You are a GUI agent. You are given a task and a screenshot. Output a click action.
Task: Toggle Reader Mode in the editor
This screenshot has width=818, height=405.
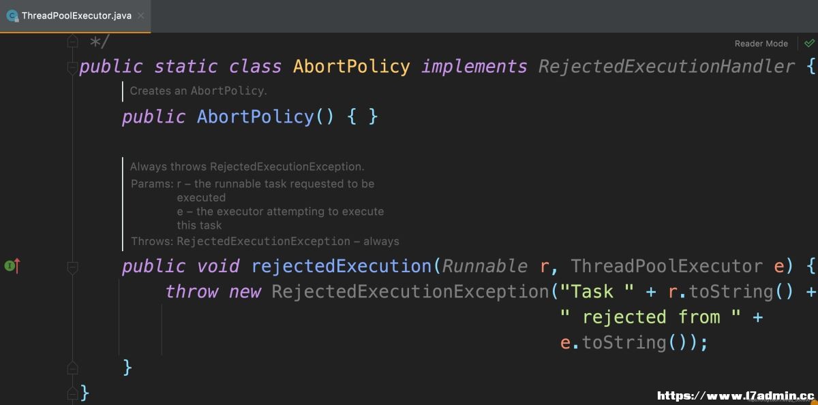[761, 44]
